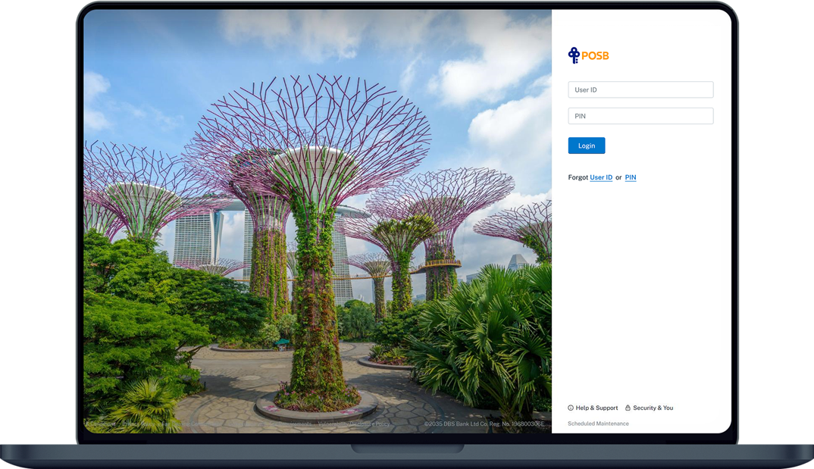Click the Help & Support info icon

[x=571, y=408]
